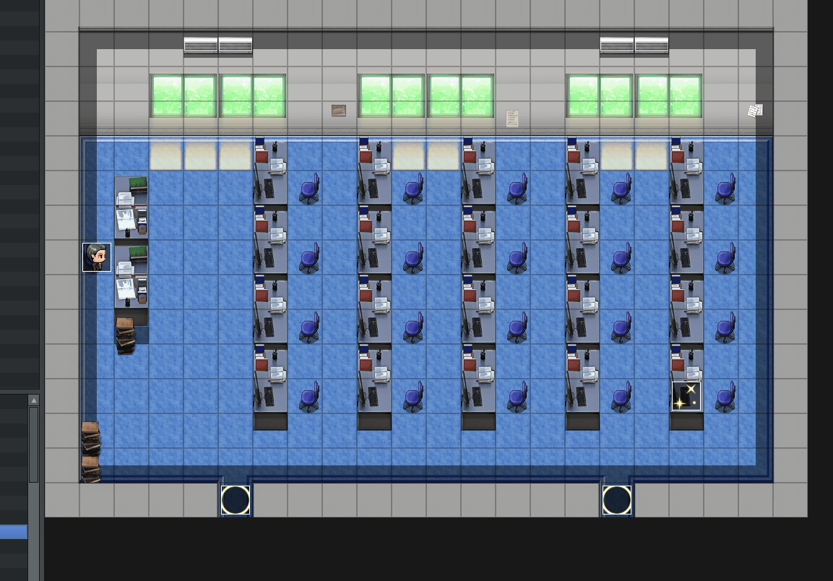833x581 pixels.
Task: Click the book stack in the room's bottom-left corner
Action: click(91, 452)
